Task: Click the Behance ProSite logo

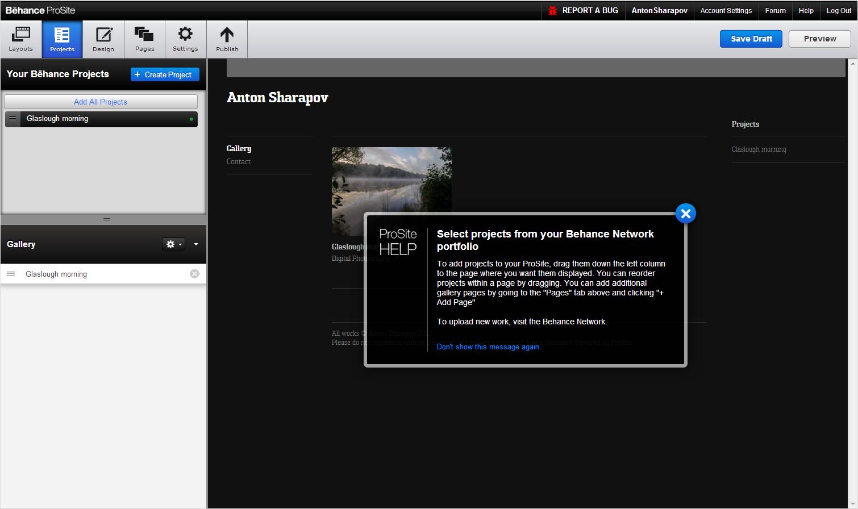Action: coord(40,10)
